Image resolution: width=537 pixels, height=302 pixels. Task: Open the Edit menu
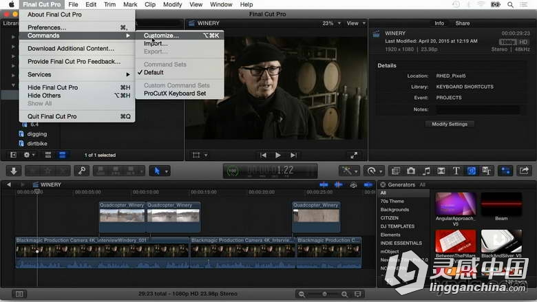point(91,4)
